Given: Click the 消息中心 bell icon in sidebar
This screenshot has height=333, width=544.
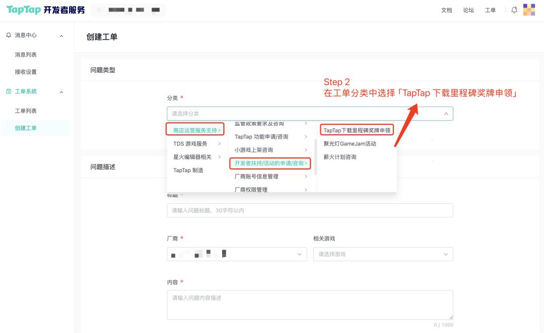Looking at the screenshot, I should coord(9,35).
